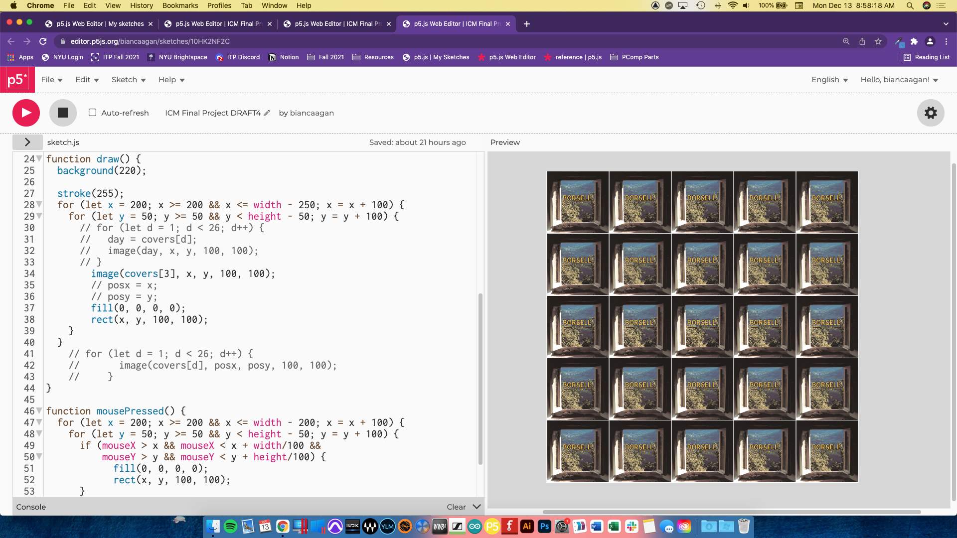Viewport: 957px width, 538px height.
Task: Bookmark page with the star icon
Action: (878, 41)
